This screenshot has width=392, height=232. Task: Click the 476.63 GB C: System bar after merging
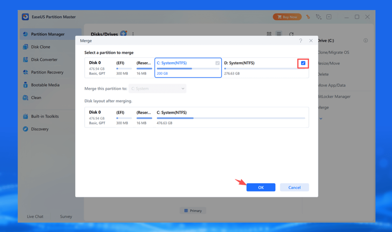pyautogui.click(x=231, y=118)
